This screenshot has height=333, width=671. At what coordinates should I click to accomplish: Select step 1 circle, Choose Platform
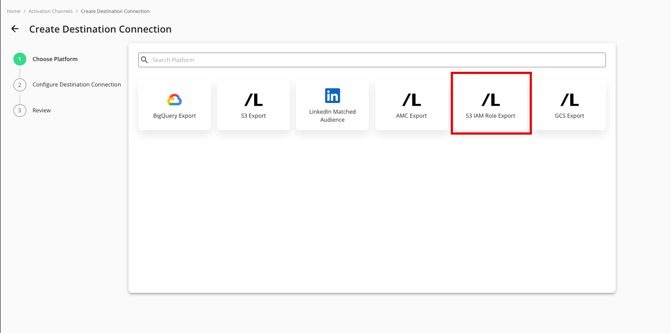(x=20, y=59)
